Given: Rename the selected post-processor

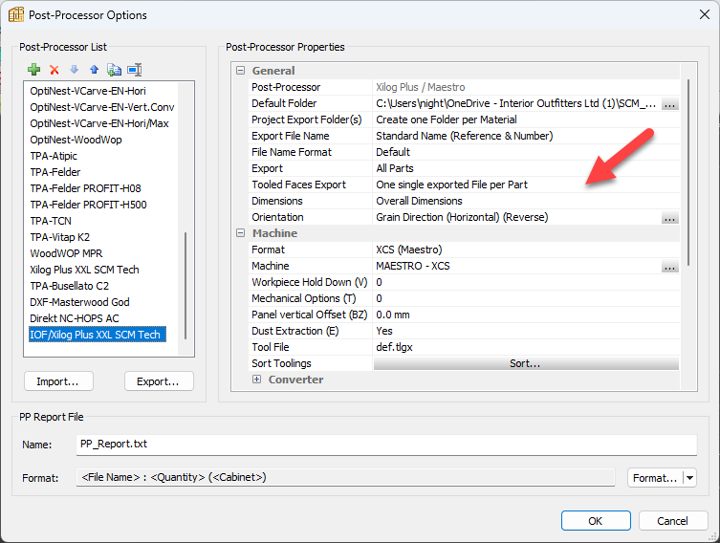Looking at the screenshot, I should point(135,70).
